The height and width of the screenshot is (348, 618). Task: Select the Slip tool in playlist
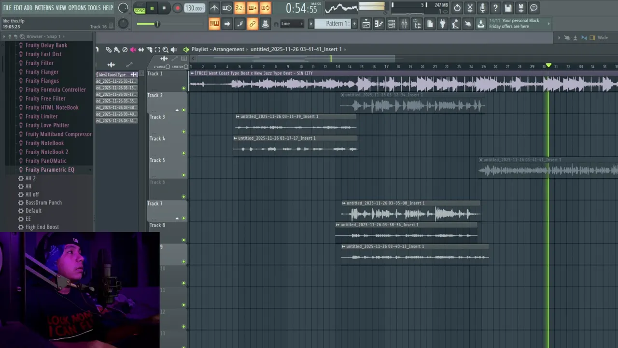tap(141, 49)
